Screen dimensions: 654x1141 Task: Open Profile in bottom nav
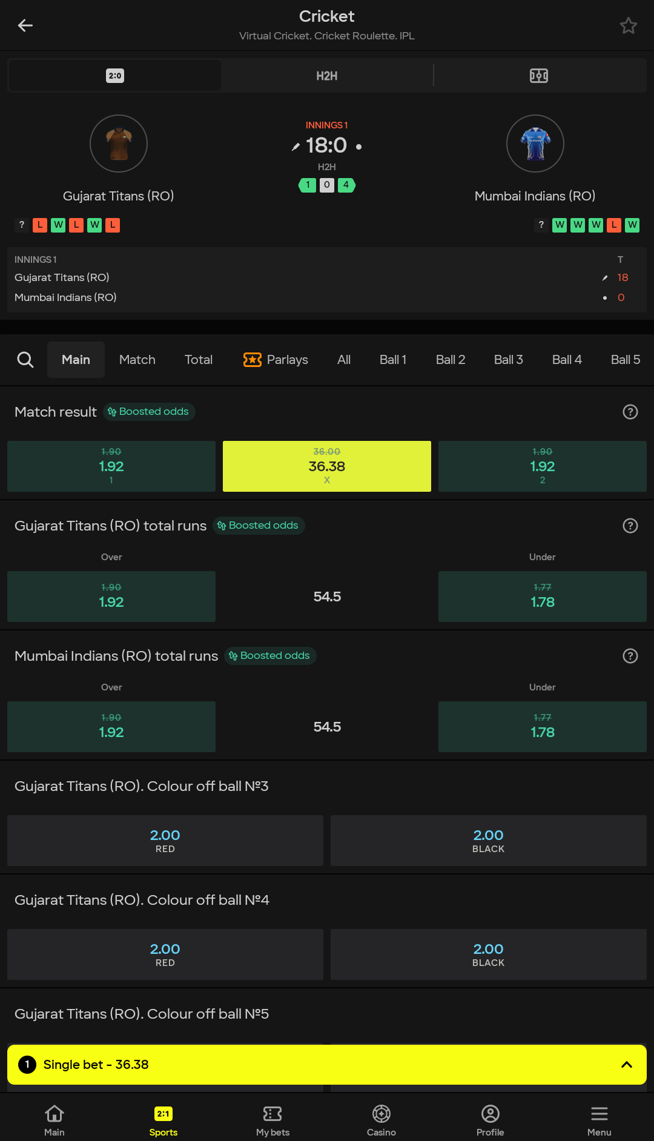coord(490,1120)
